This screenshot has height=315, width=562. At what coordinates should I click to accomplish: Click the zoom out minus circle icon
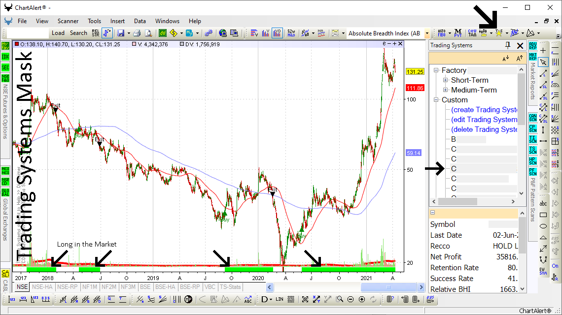click(x=351, y=299)
